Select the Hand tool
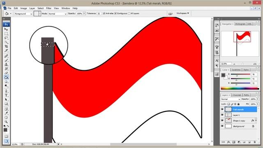 [6, 118]
